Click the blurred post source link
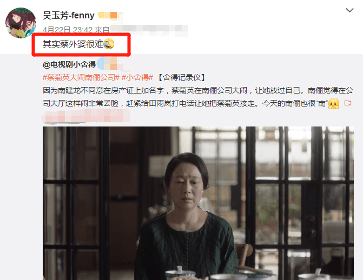 coord(149,30)
